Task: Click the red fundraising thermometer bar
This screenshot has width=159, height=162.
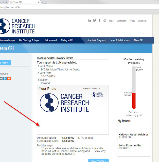Action: 134,101
